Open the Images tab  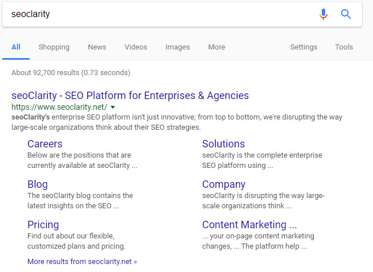pos(178,47)
